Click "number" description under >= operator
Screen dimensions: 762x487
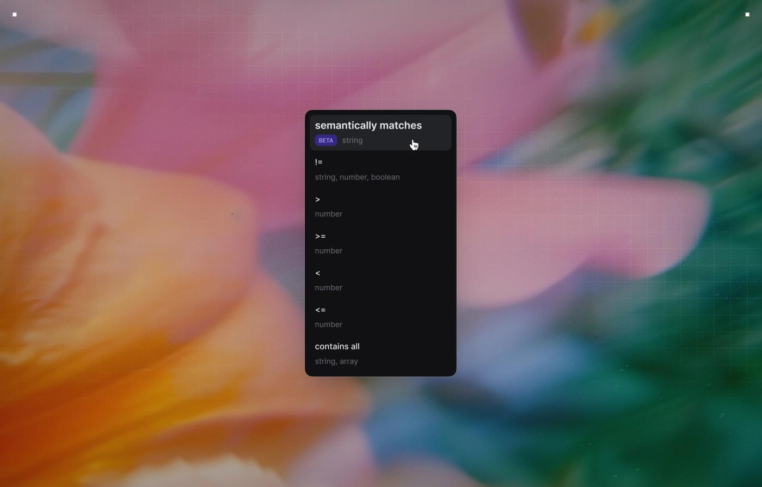(328, 251)
